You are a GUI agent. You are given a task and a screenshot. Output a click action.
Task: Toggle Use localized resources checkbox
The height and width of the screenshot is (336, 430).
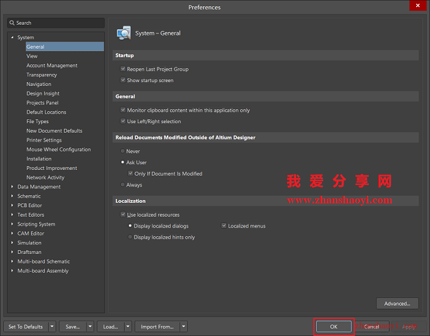click(123, 214)
